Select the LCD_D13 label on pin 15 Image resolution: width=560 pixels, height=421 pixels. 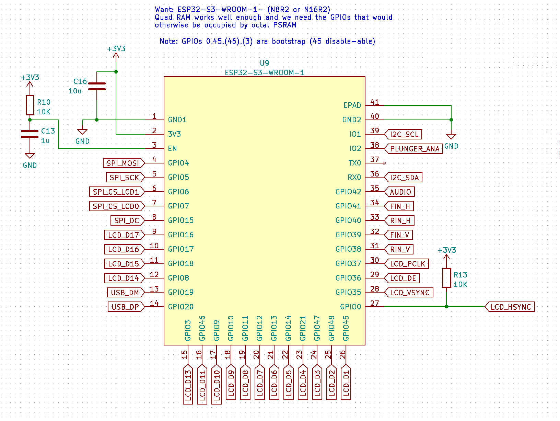point(188,384)
